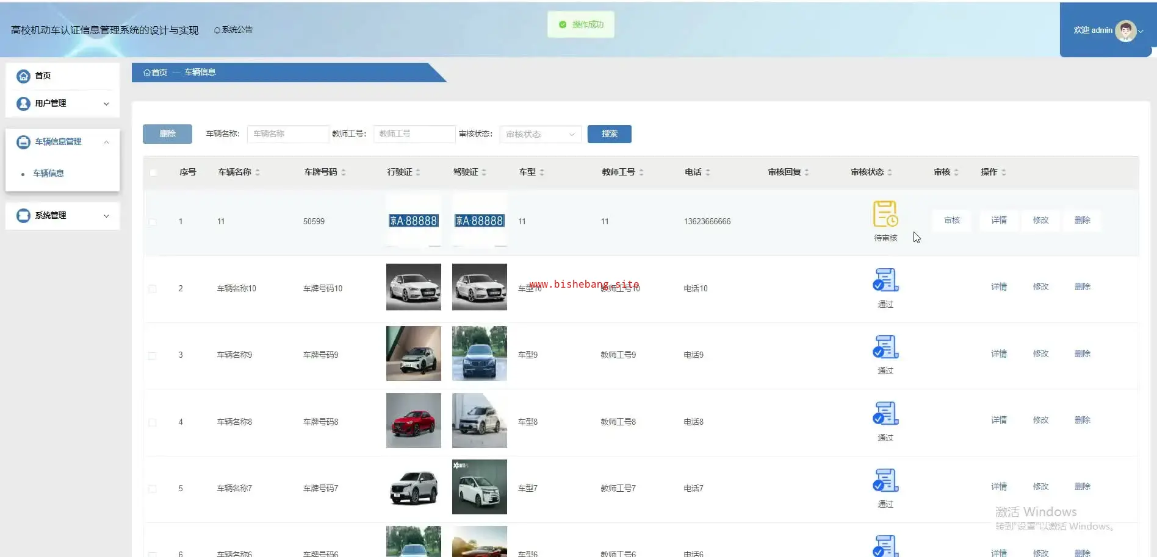The height and width of the screenshot is (557, 1157).
Task: Go to 首页 in the breadcrumb
Action: (x=159, y=73)
